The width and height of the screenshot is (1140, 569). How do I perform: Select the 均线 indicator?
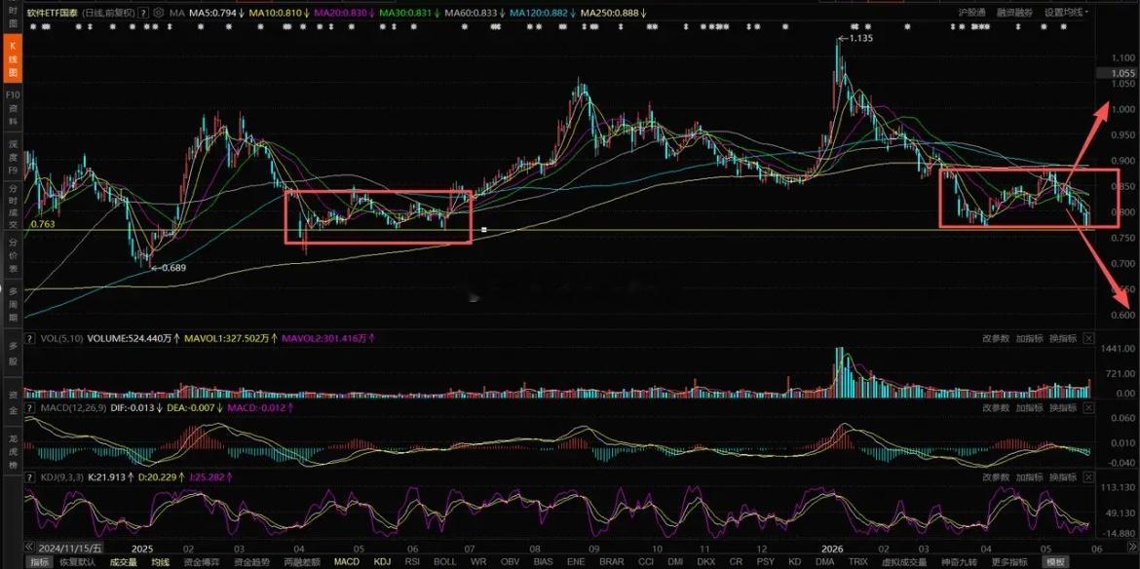[159, 562]
